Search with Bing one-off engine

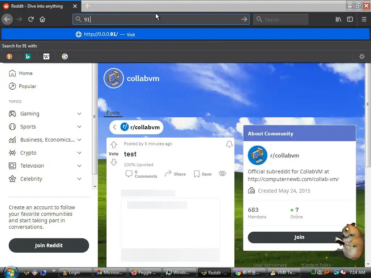tap(28, 56)
